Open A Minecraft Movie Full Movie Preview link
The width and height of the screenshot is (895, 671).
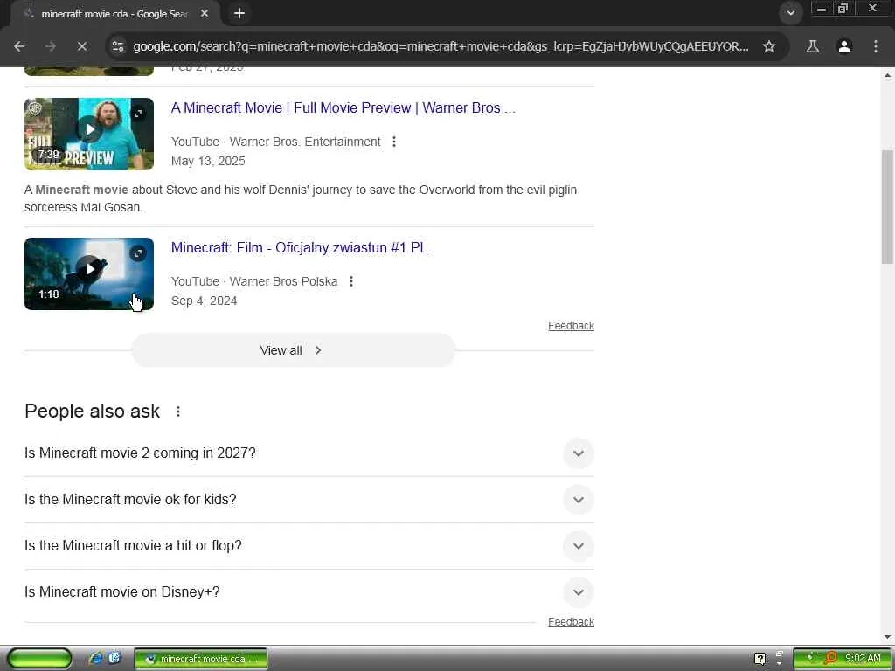click(x=343, y=107)
